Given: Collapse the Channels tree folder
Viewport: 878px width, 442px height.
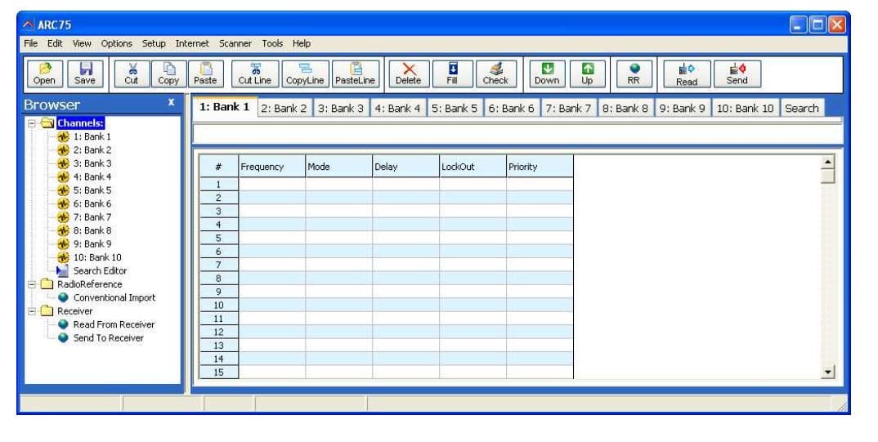Looking at the screenshot, I should [x=32, y=123].
